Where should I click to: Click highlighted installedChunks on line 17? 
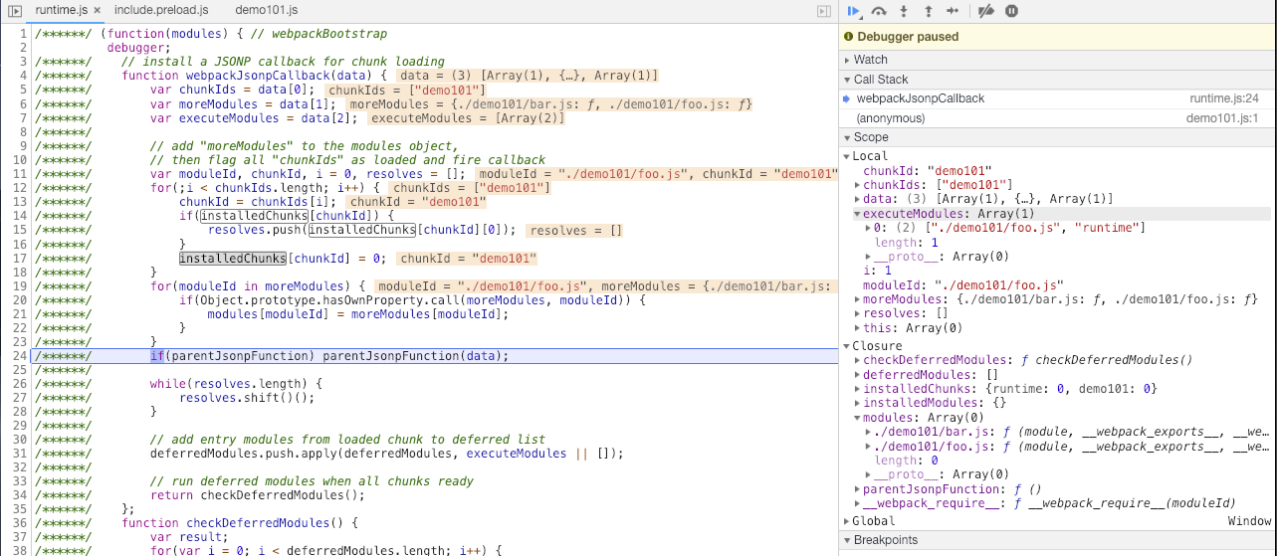pyautogui.click(x=232, y=258)
